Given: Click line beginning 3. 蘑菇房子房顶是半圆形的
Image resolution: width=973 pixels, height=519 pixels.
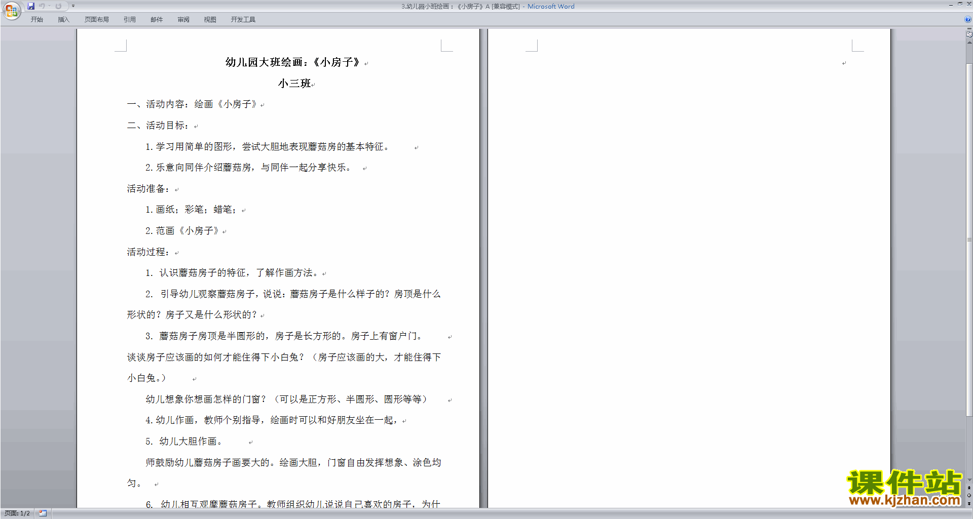Looking at the screenshot, I should click(284, 336).
